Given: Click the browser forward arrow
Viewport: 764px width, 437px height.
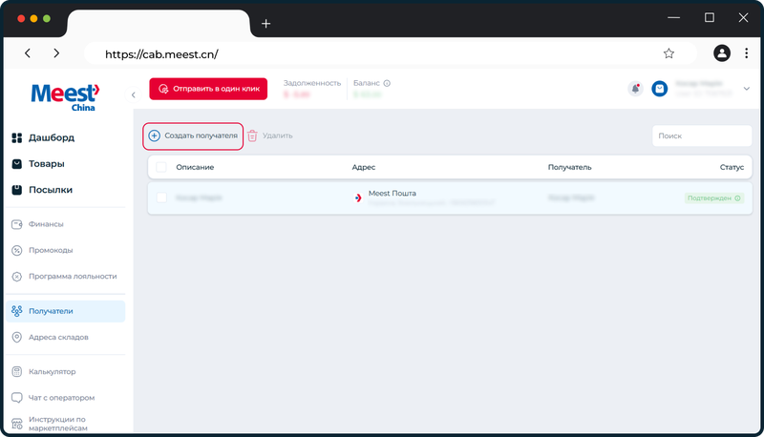Looking at the screenshot, I should click(56, 53).
